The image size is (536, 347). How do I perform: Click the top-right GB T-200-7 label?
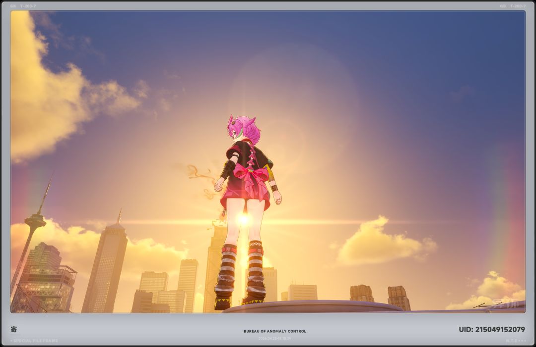(x=513, y=6)
